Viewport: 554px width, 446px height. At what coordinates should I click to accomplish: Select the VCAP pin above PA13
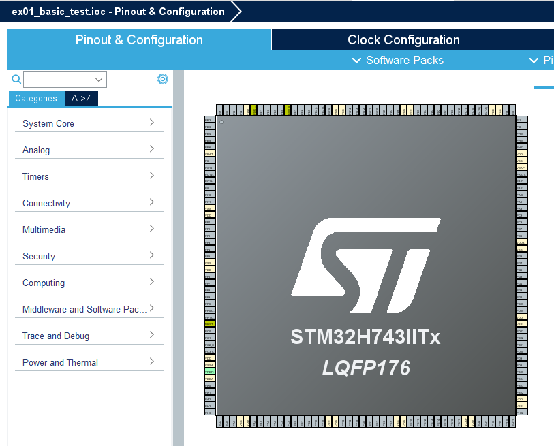pyautogui.click(x=522, y=168)
